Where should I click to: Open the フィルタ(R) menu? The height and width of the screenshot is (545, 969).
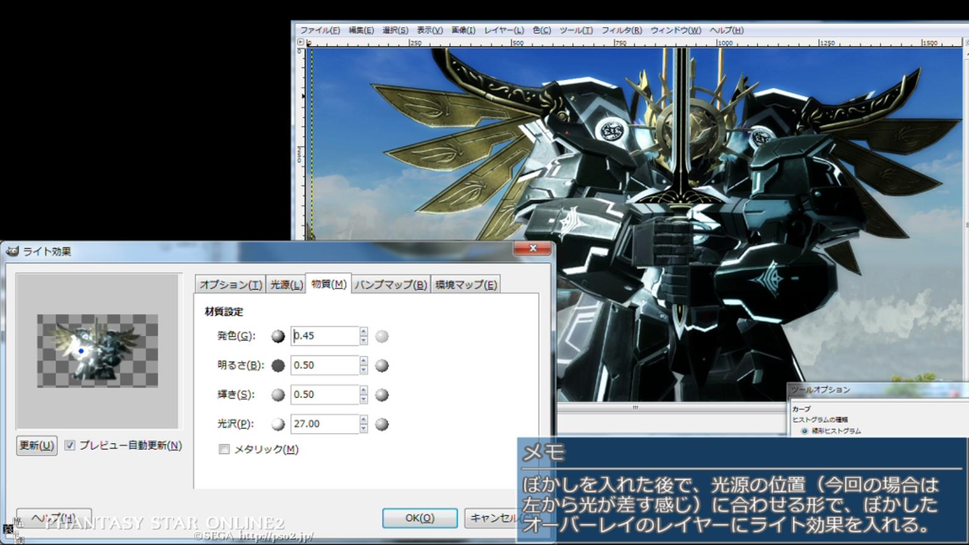[622, 30]
